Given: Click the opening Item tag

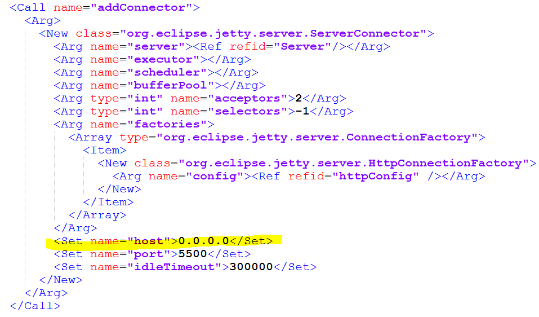Looking at the screenshot, I should tap(105, 151).
